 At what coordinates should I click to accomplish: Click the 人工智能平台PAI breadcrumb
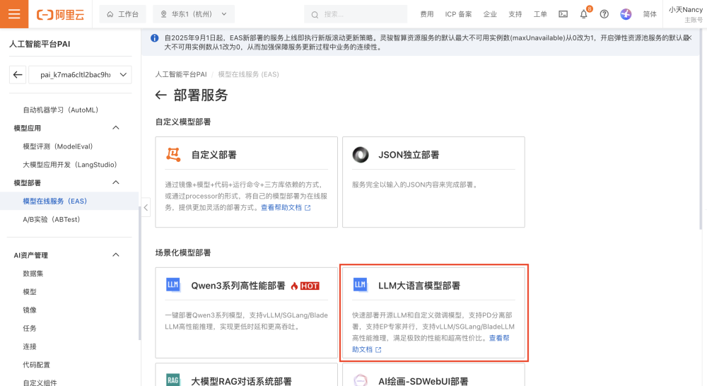[181, 74]
